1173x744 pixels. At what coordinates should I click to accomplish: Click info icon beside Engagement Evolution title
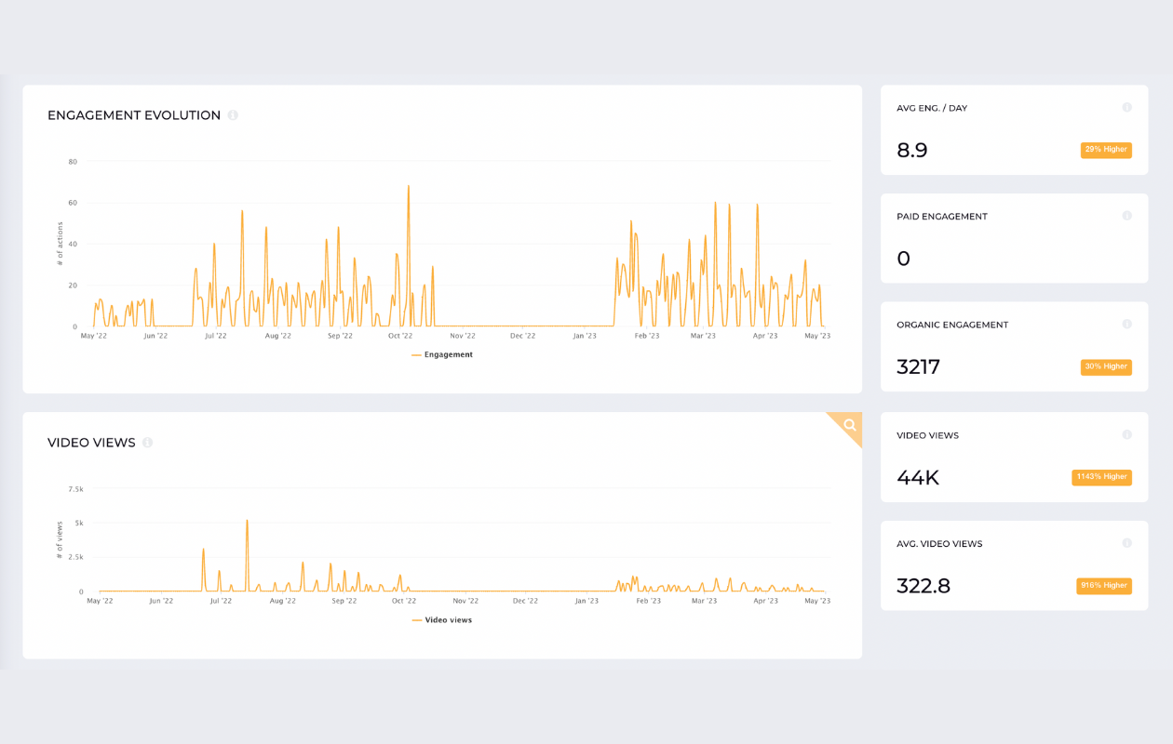click(x=233, y=115)
